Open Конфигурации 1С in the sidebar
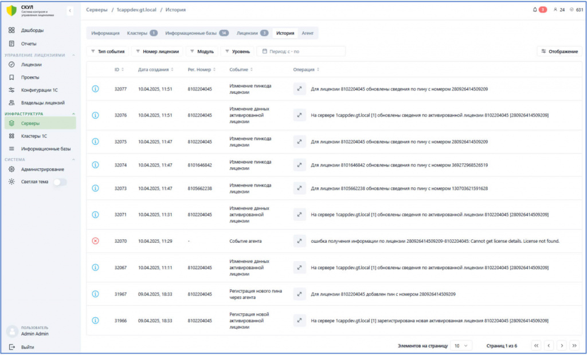 [40, 90]
